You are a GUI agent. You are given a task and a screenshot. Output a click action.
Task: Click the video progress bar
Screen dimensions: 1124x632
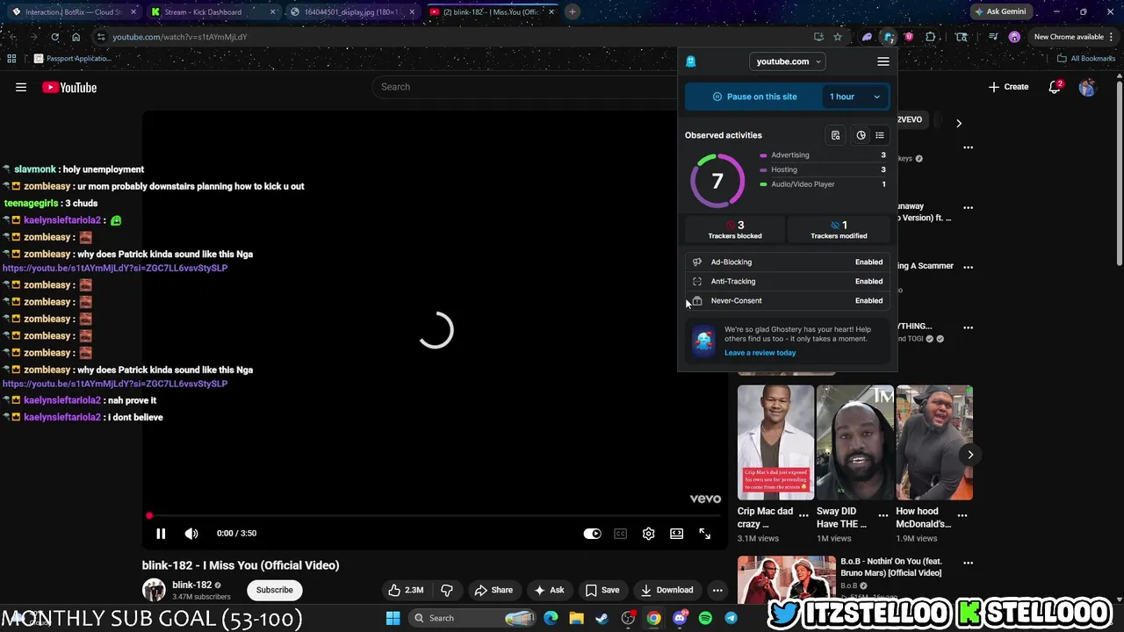(435, 516)
